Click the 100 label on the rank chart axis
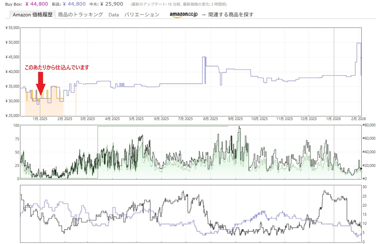The height and width of the screenshot is (244, 376). 16,125
